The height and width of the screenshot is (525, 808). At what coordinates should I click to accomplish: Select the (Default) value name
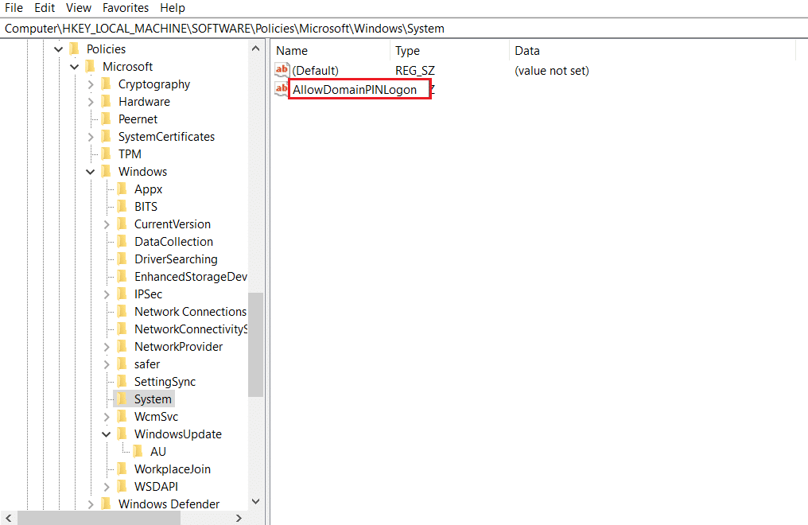pos(316,71)
